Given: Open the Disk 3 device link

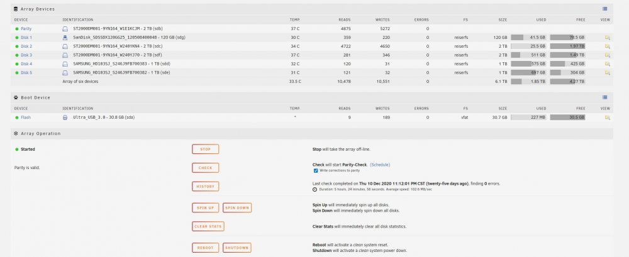Looking at the screenshot, I should [26, 55].
